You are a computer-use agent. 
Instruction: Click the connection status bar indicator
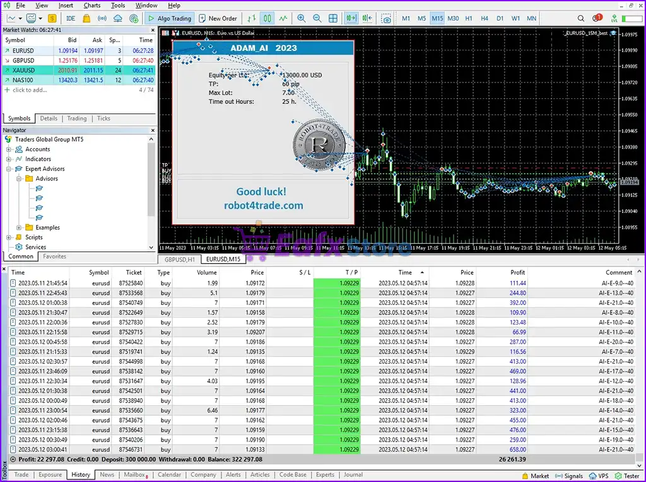click(x=631, y=18)
